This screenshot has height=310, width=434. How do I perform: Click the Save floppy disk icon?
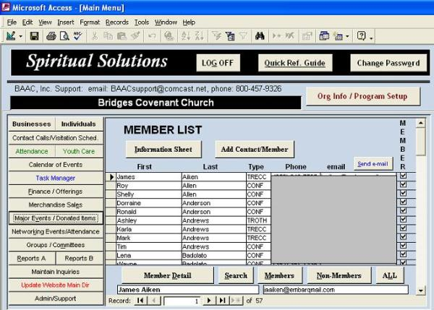[34, 36]
